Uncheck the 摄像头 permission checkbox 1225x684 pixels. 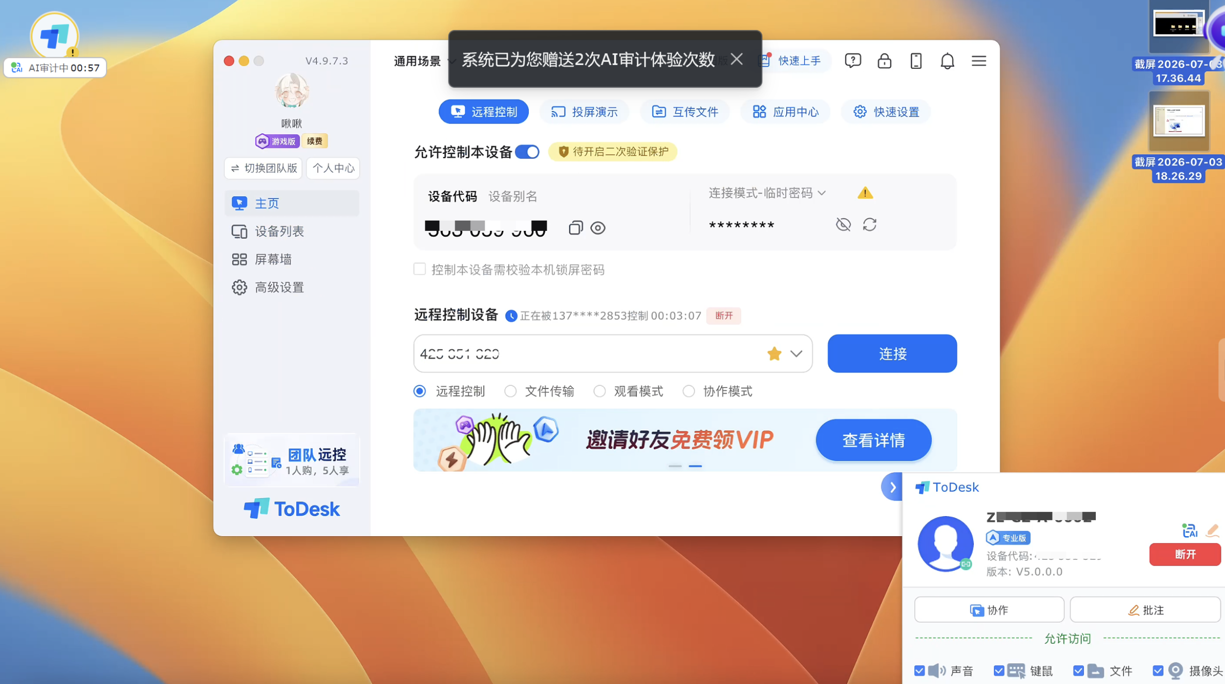tap(1158, 671)
